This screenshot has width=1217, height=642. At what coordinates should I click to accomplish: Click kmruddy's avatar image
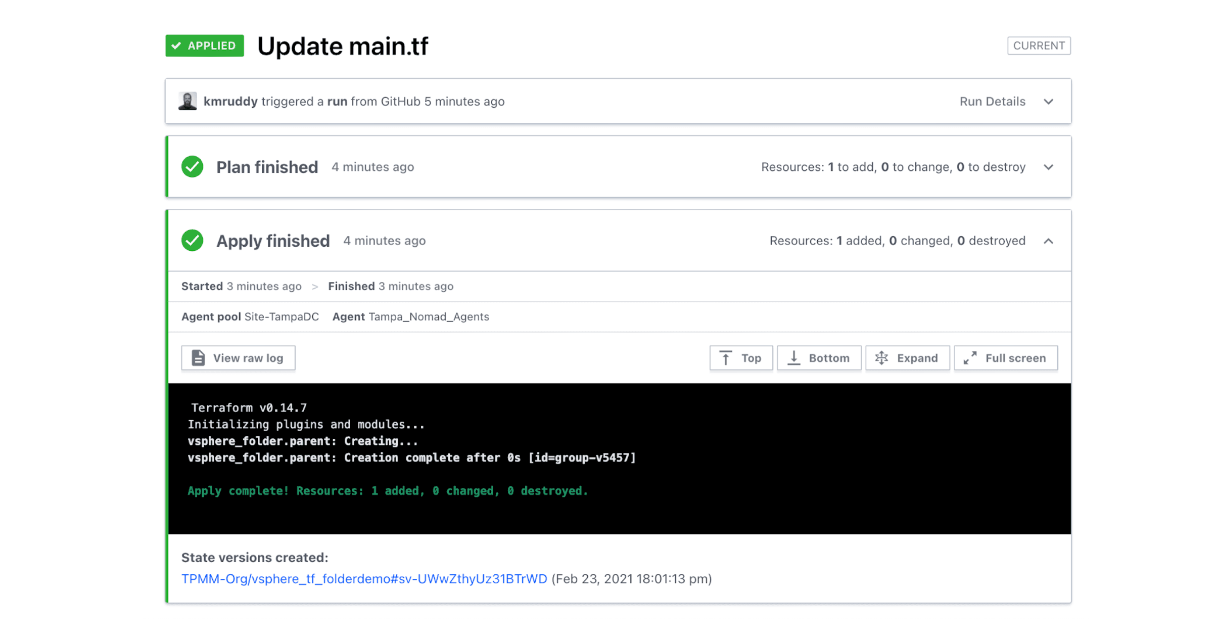point(188,101)
